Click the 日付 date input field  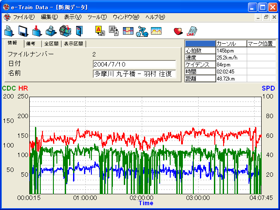pyautogui.click(x=134, y=64)
